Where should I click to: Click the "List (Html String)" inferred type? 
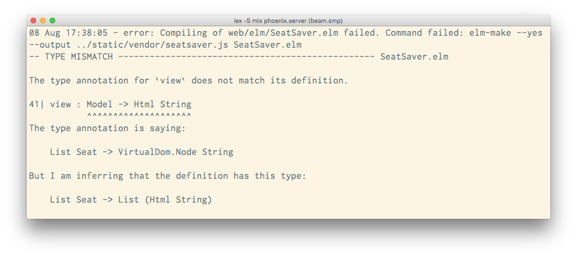[x=165, y=200]
